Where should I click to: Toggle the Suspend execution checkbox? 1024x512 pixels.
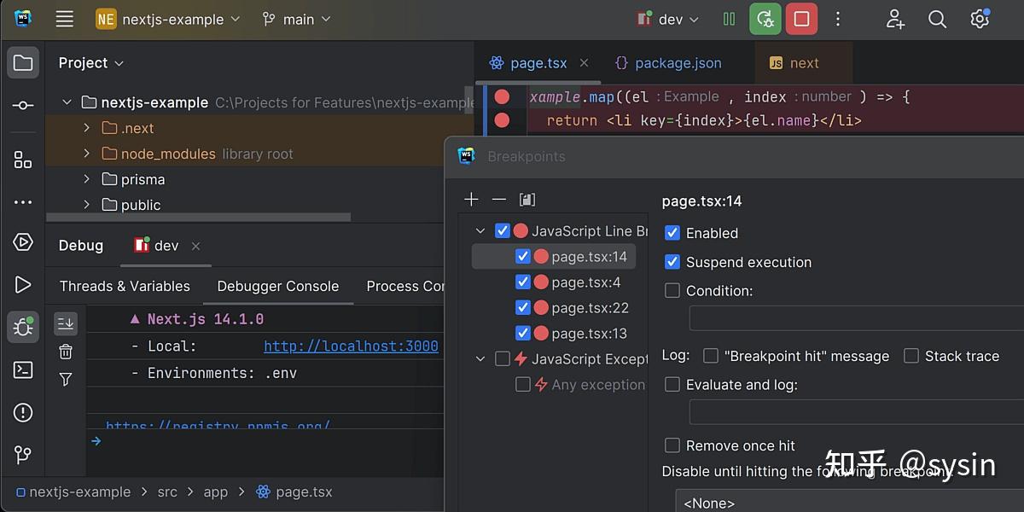click(x=672, y=262)
